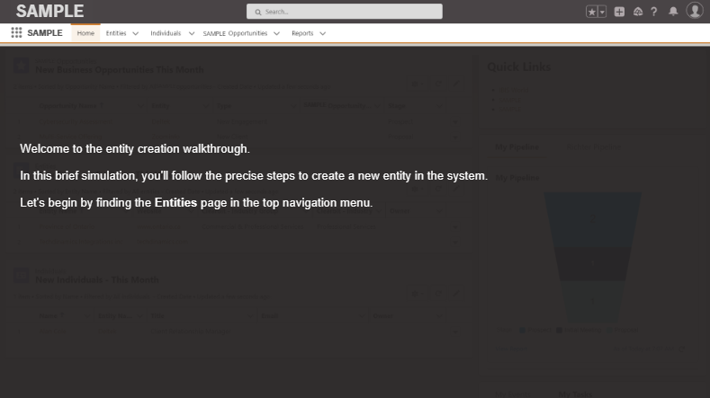
Task: Click into the Search field
Action: pyautogui.click(x=345, y=12)
